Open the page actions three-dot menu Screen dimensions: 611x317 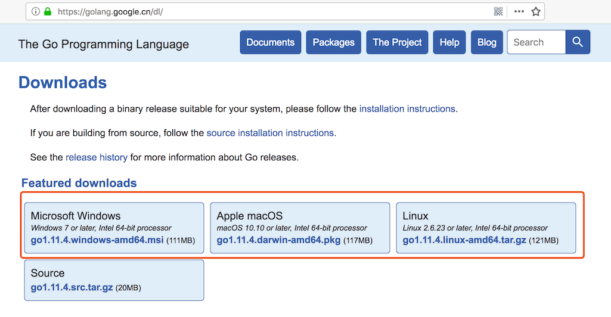point(519,11)
